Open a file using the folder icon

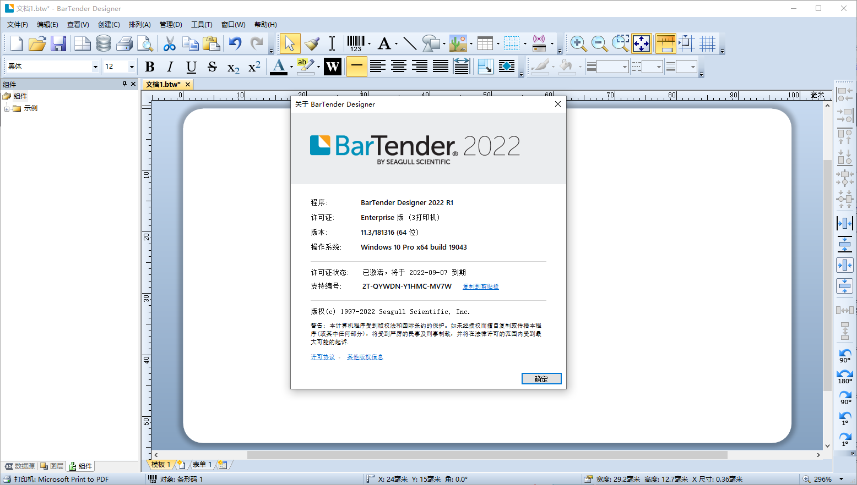[37, 43]
